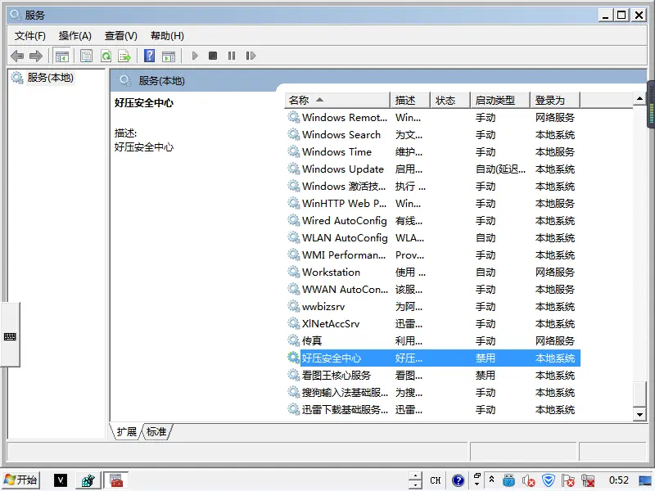Click the scrollbar up arrow
Screen dimensions: 655x491
click(639, 98)
